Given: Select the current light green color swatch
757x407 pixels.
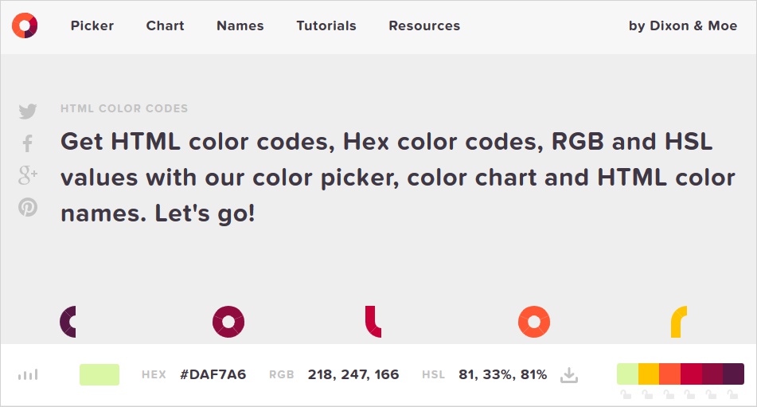Looking at the screenshot, I should coord(100,374).
